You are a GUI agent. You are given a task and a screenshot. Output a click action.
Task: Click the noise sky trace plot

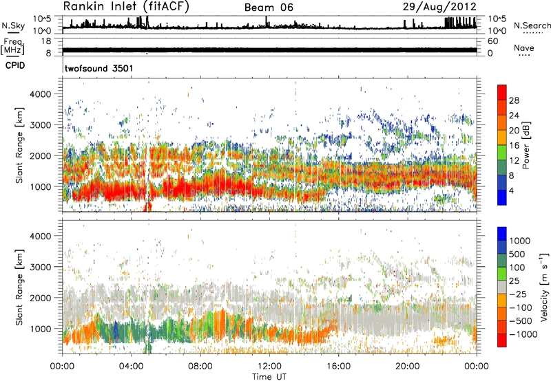click(269, 25)
